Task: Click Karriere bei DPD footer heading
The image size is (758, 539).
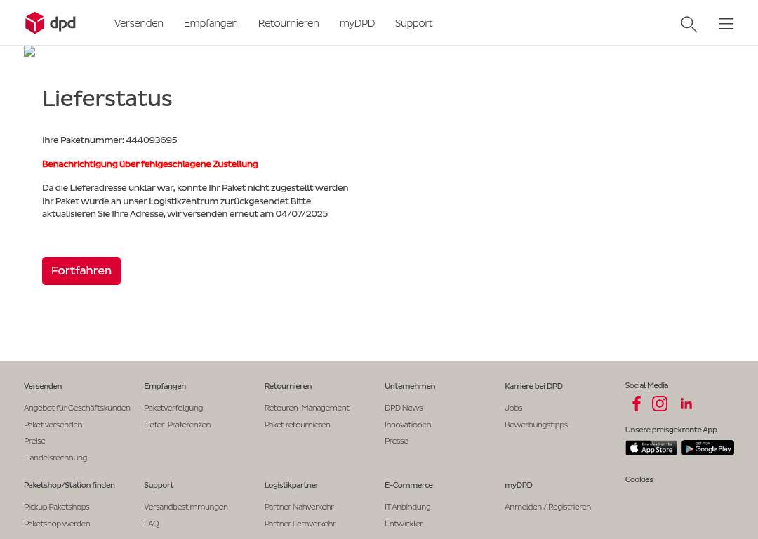Action: tap(533, 386)
